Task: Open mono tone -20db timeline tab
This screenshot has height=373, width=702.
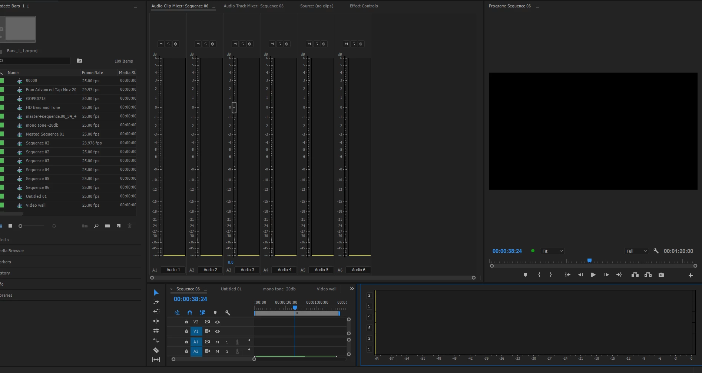Action: point(279,289)
